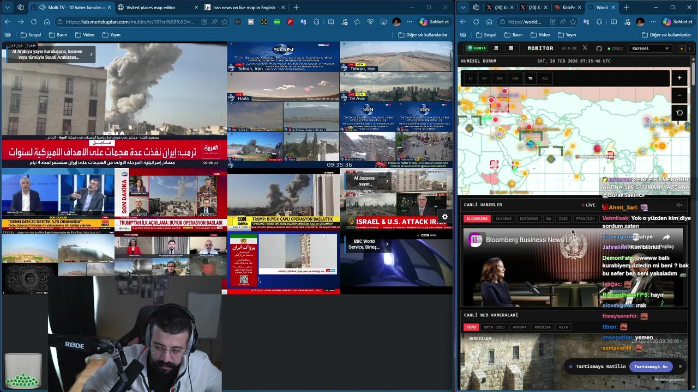Screen dimensions: 698x392
Task: Select the 48H map time range
Action: pos(515,78)
